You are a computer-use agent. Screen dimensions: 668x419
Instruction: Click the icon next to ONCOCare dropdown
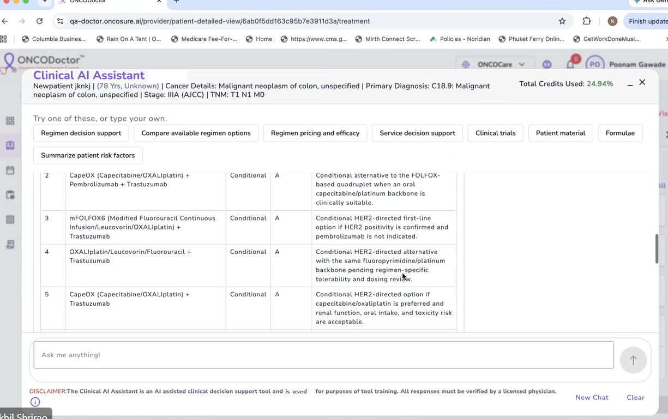[547, 64]
